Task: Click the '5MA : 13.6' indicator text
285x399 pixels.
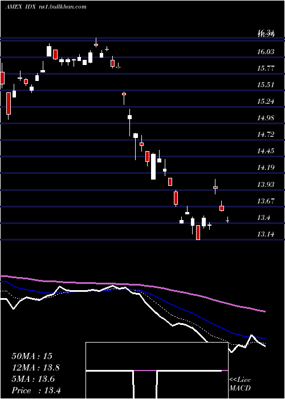Action: [33, 379]
